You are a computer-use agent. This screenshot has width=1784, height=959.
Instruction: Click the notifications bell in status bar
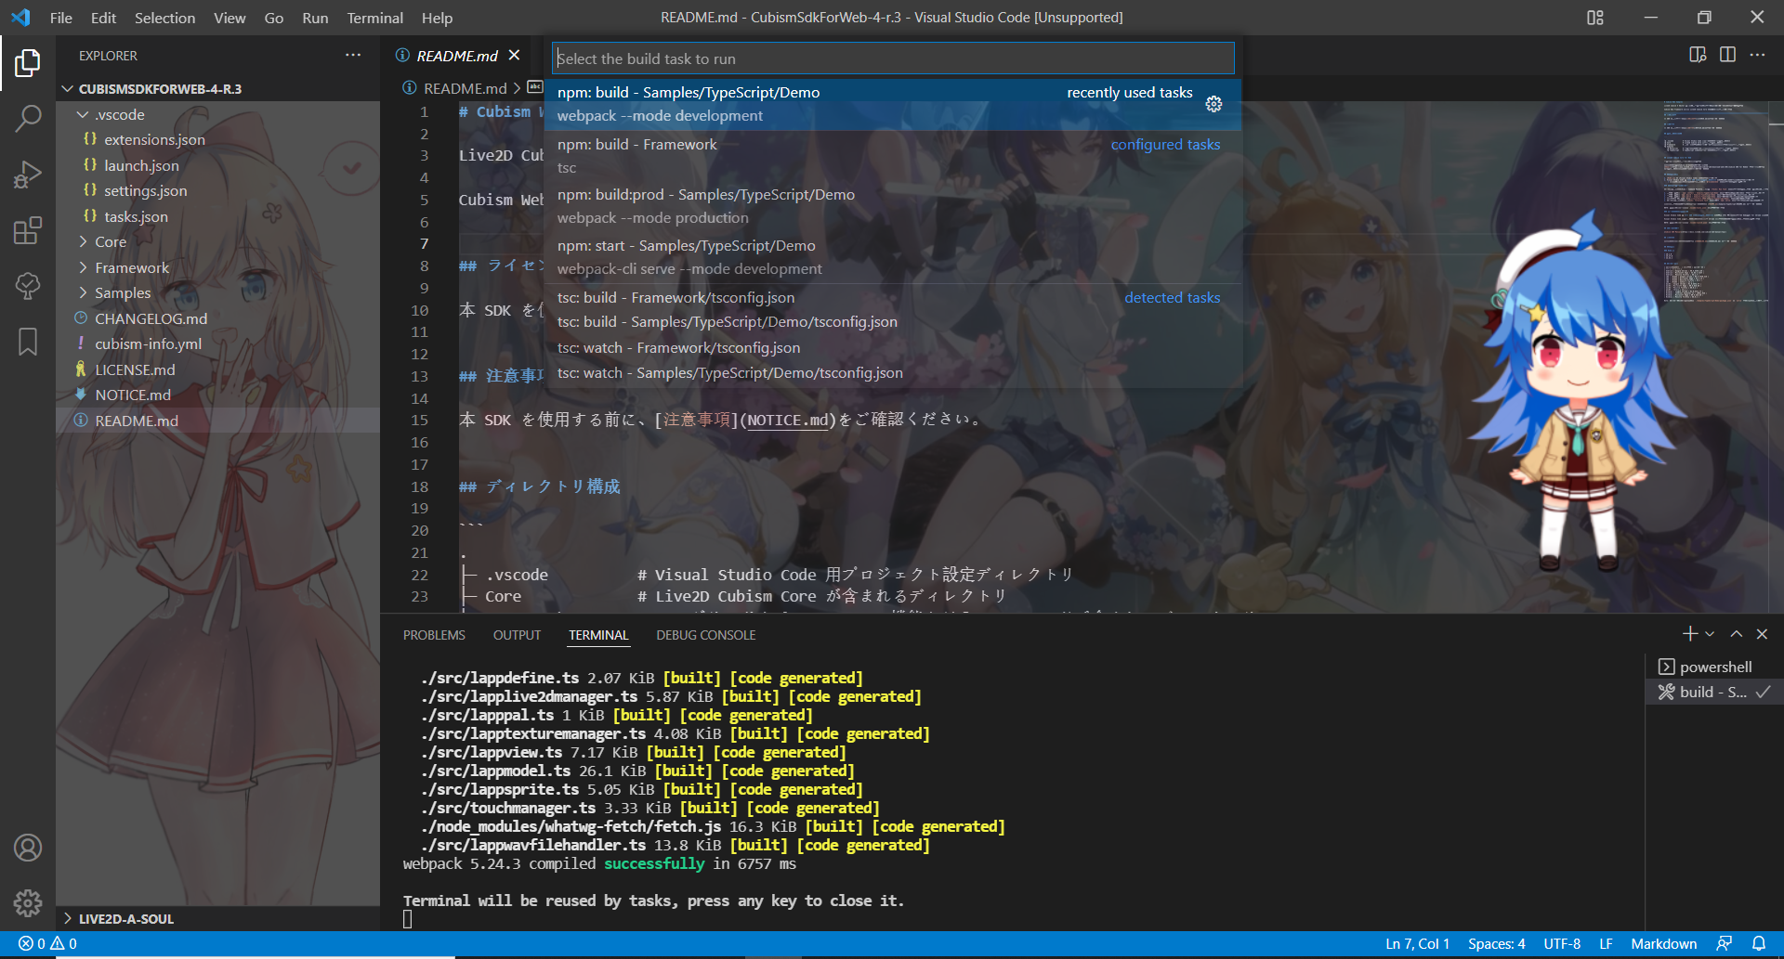tap(1758, 943)
